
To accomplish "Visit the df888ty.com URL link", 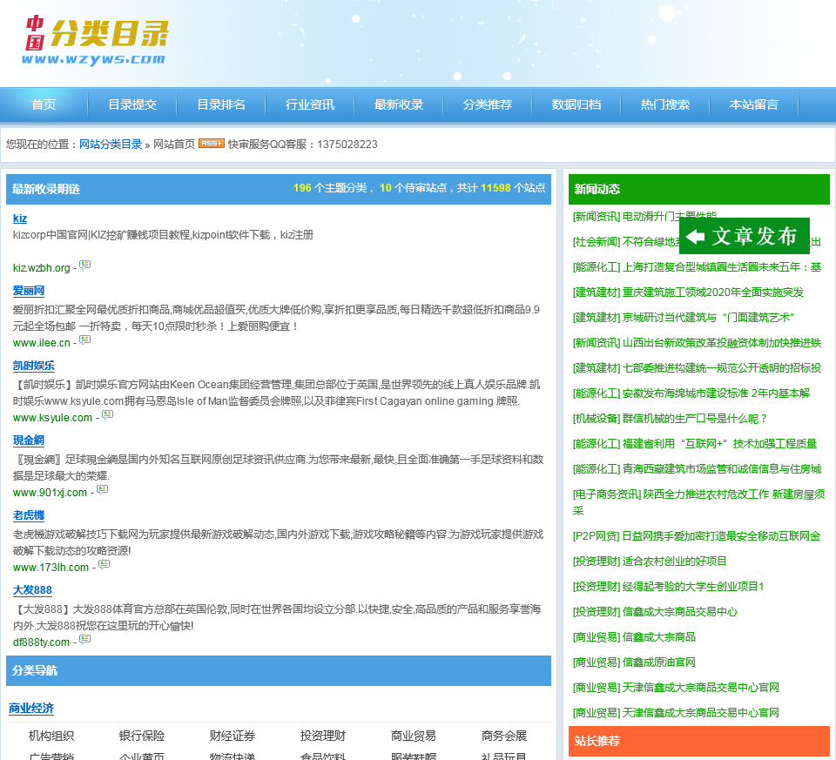I will [x=41, y=642].
